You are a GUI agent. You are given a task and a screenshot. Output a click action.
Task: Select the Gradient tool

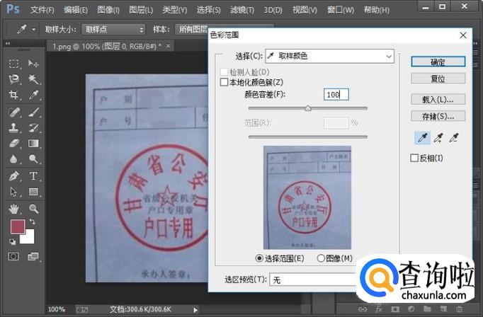33,144
